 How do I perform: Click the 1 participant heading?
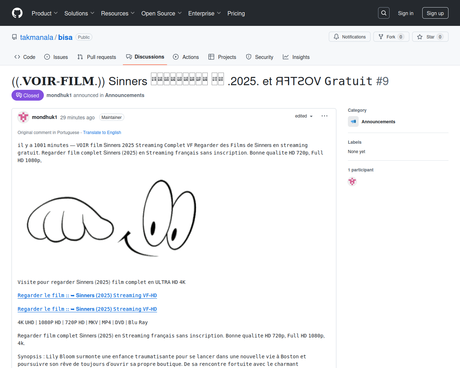point(361,170)
